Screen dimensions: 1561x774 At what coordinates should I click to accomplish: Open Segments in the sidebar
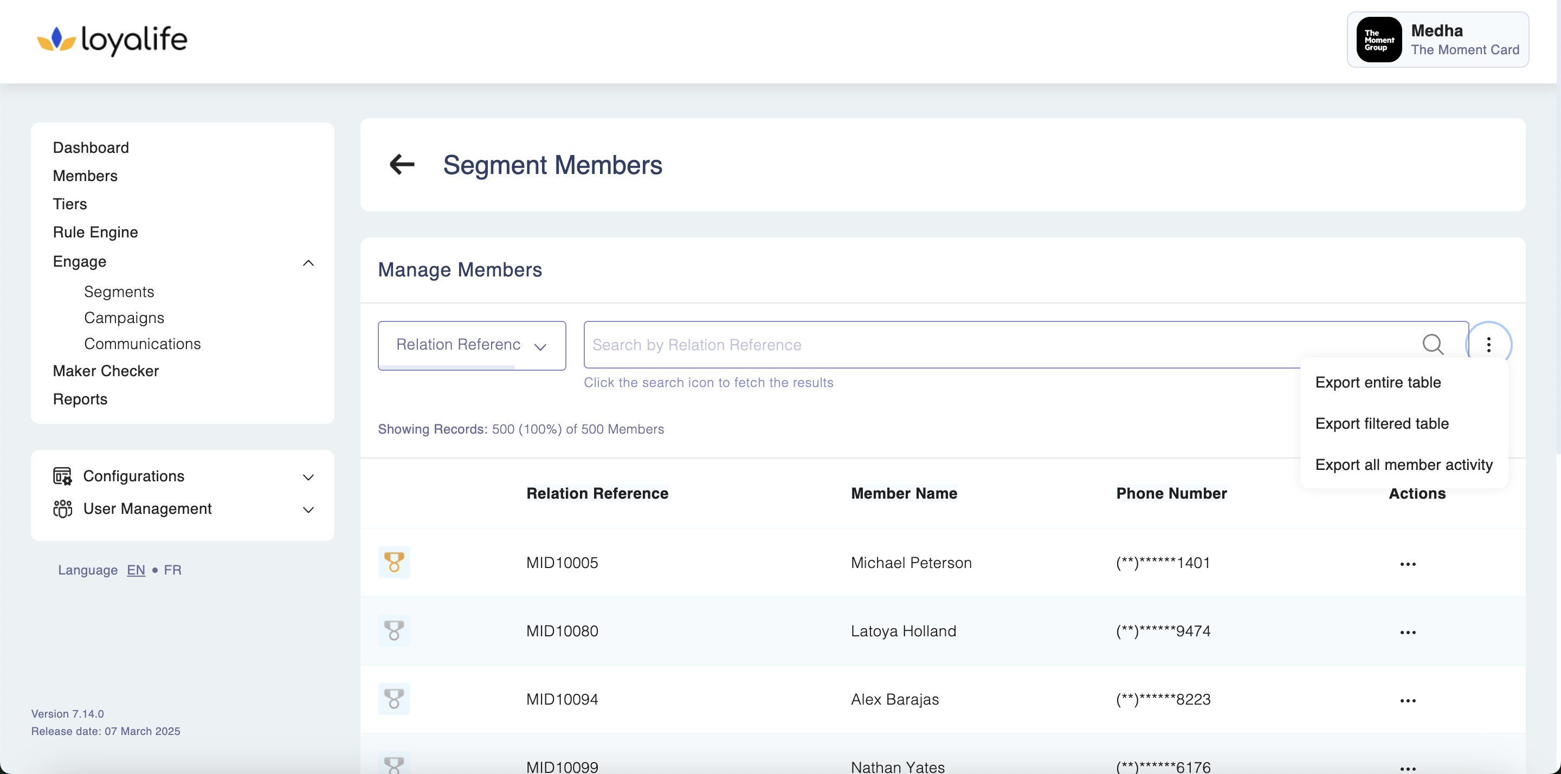119,292
